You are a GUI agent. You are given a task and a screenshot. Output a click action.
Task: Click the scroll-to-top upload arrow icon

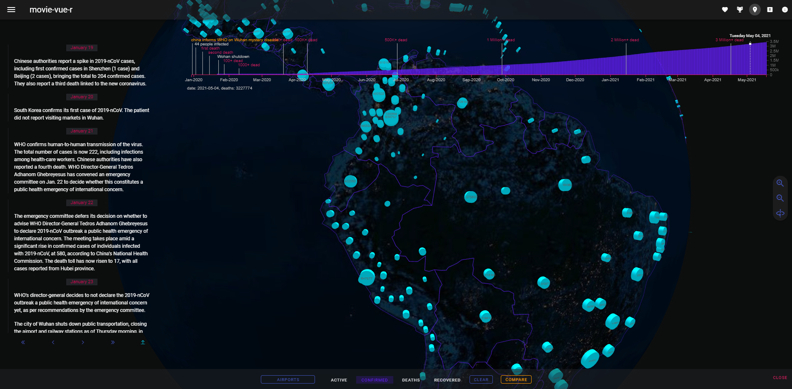[143, 342]
